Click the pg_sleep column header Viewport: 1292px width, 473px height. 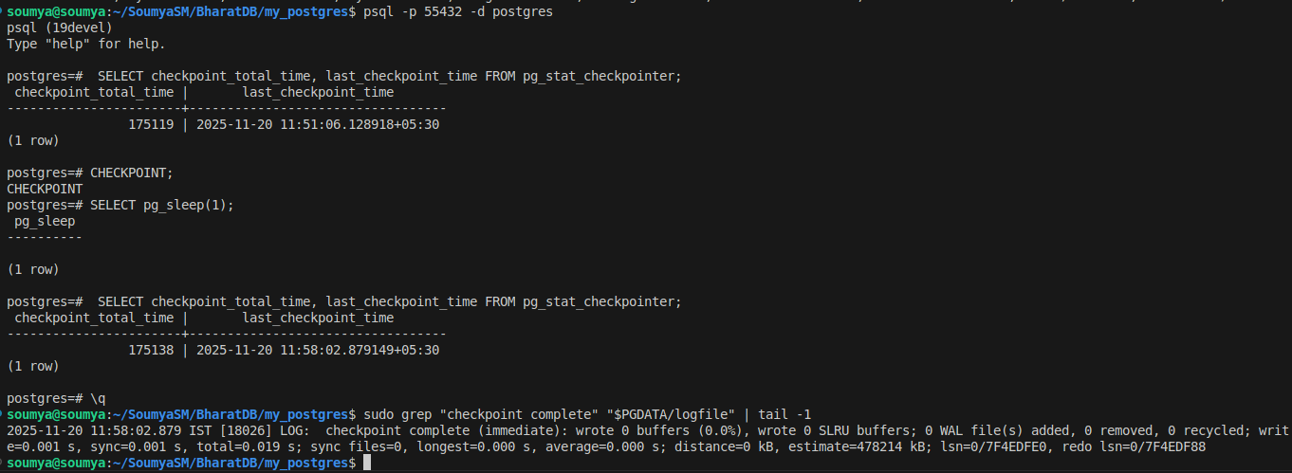click(x=45, y=221)
